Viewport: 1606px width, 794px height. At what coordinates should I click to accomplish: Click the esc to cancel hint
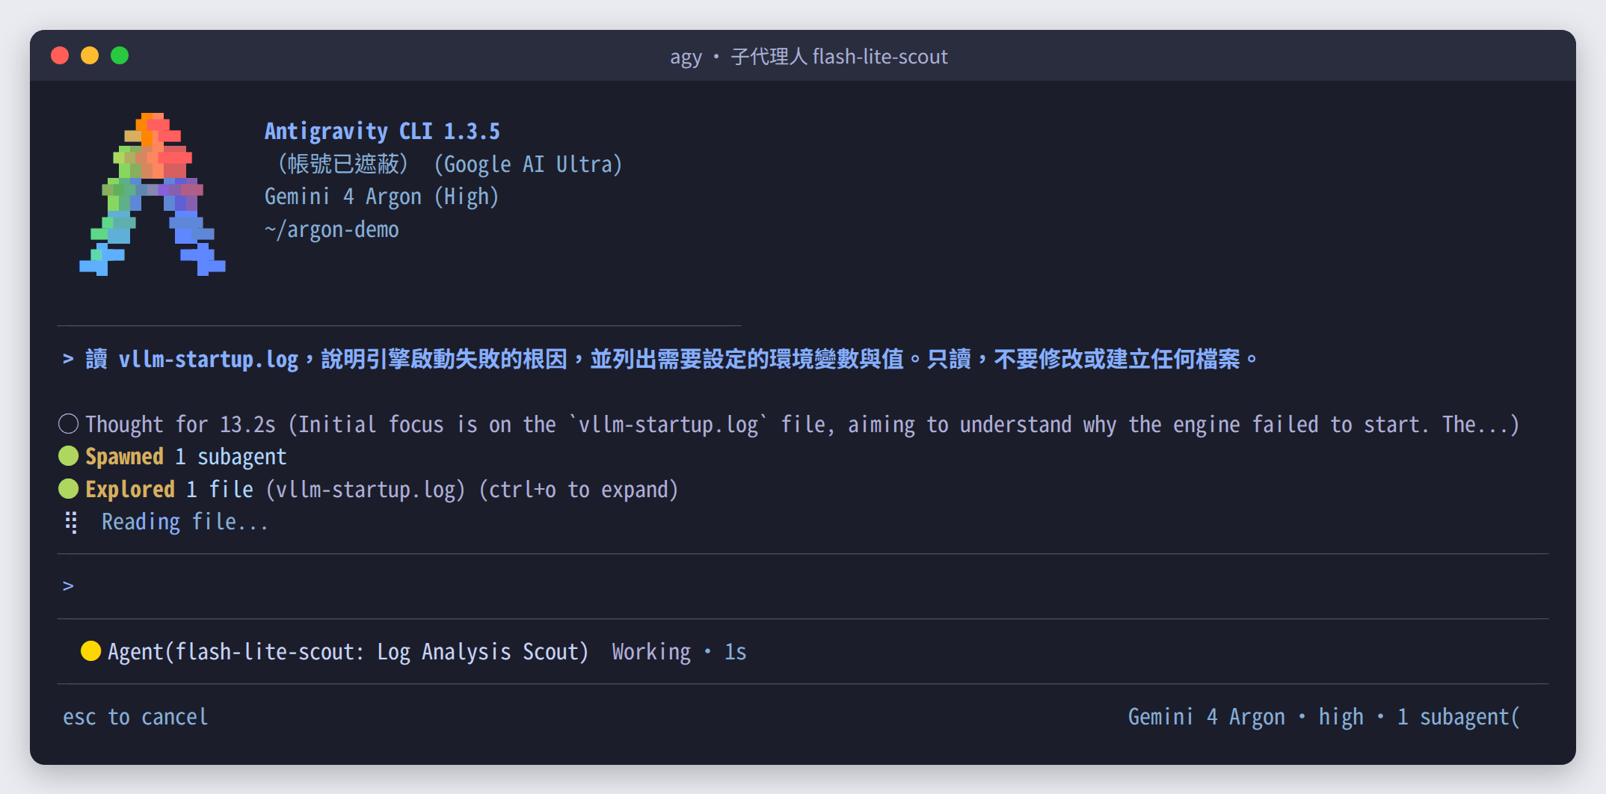tap(135, 717)
